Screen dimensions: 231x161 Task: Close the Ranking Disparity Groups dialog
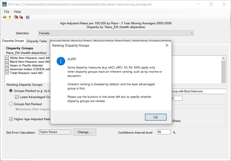167,46
